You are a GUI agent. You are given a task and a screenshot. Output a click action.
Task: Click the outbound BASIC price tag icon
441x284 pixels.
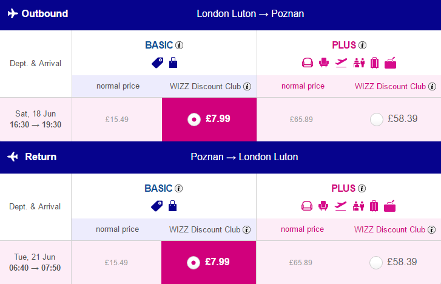point(158,63)
